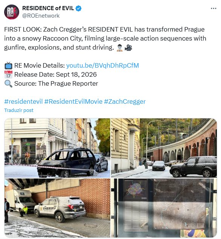Click the TV emoji before RE Movie Details
221x239 pixels.
pos(8,66)
